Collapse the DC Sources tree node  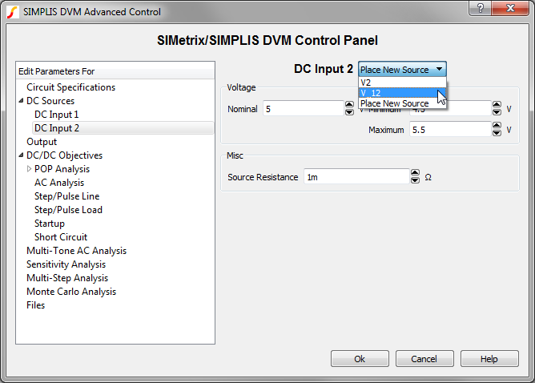(22, 102)
